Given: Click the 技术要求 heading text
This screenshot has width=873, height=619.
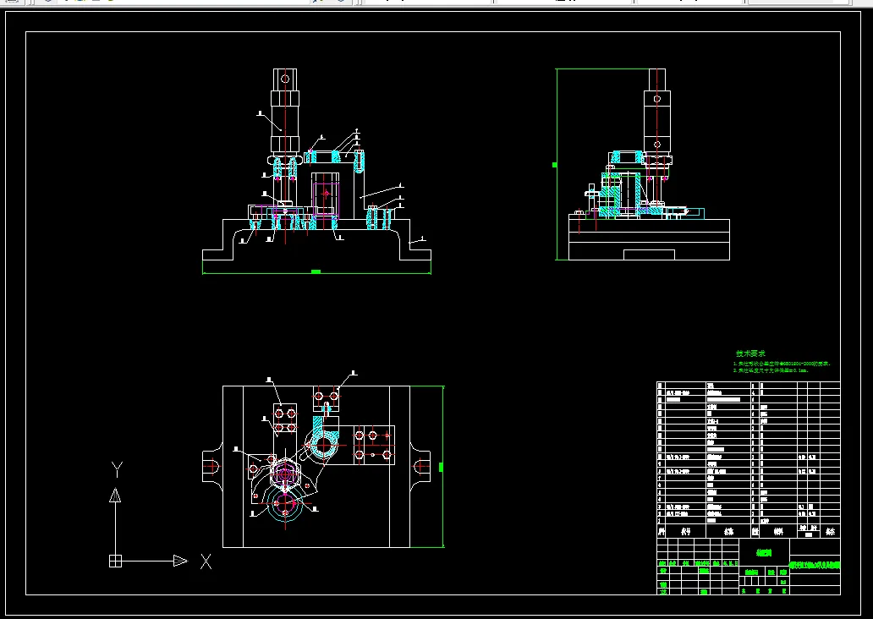Looking at the screenshot, I should pyautogui.click(x=750, y=353).
